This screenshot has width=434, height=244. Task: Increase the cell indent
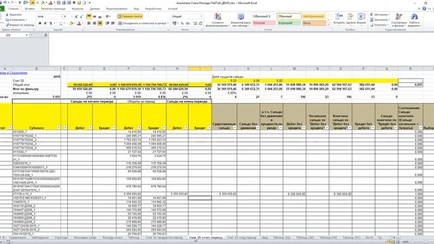tap(113, 24)
